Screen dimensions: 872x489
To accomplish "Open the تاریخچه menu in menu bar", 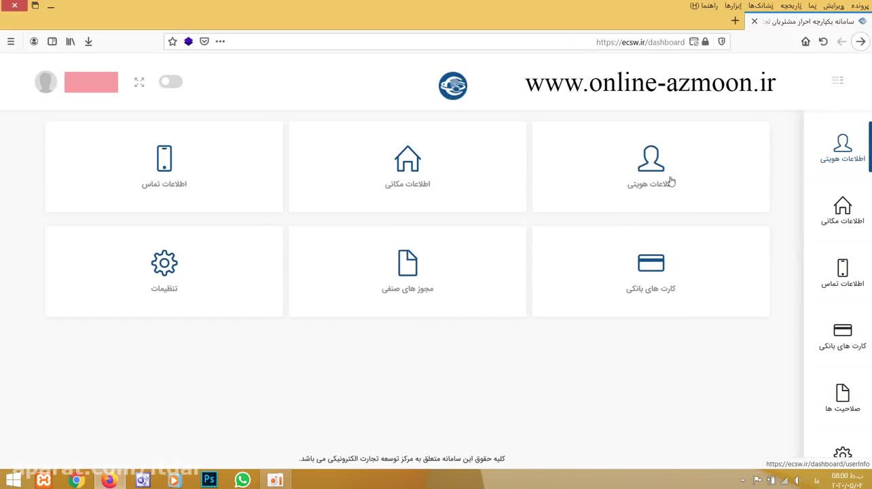I will [791, 5].
